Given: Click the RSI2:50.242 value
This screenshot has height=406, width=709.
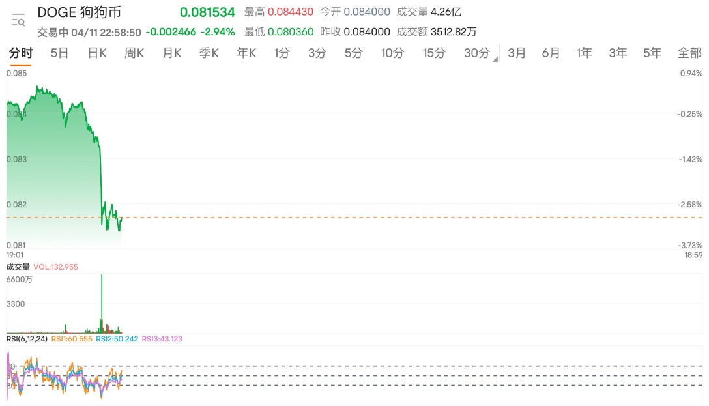Looking at the screenshot, I should (117, 339).
